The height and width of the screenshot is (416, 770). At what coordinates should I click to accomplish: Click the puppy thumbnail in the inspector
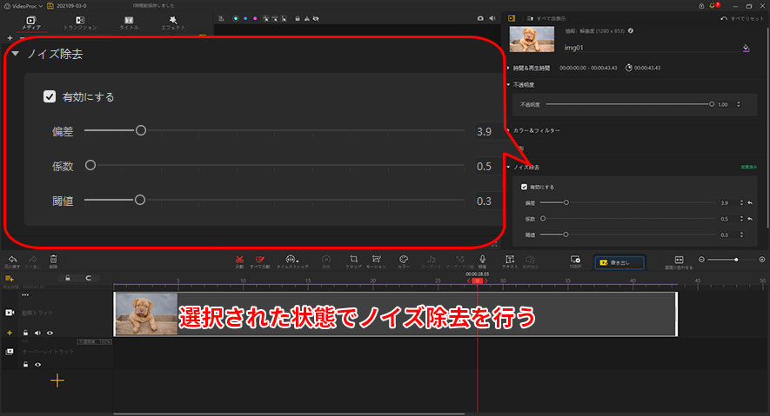[x=532, y=39]
